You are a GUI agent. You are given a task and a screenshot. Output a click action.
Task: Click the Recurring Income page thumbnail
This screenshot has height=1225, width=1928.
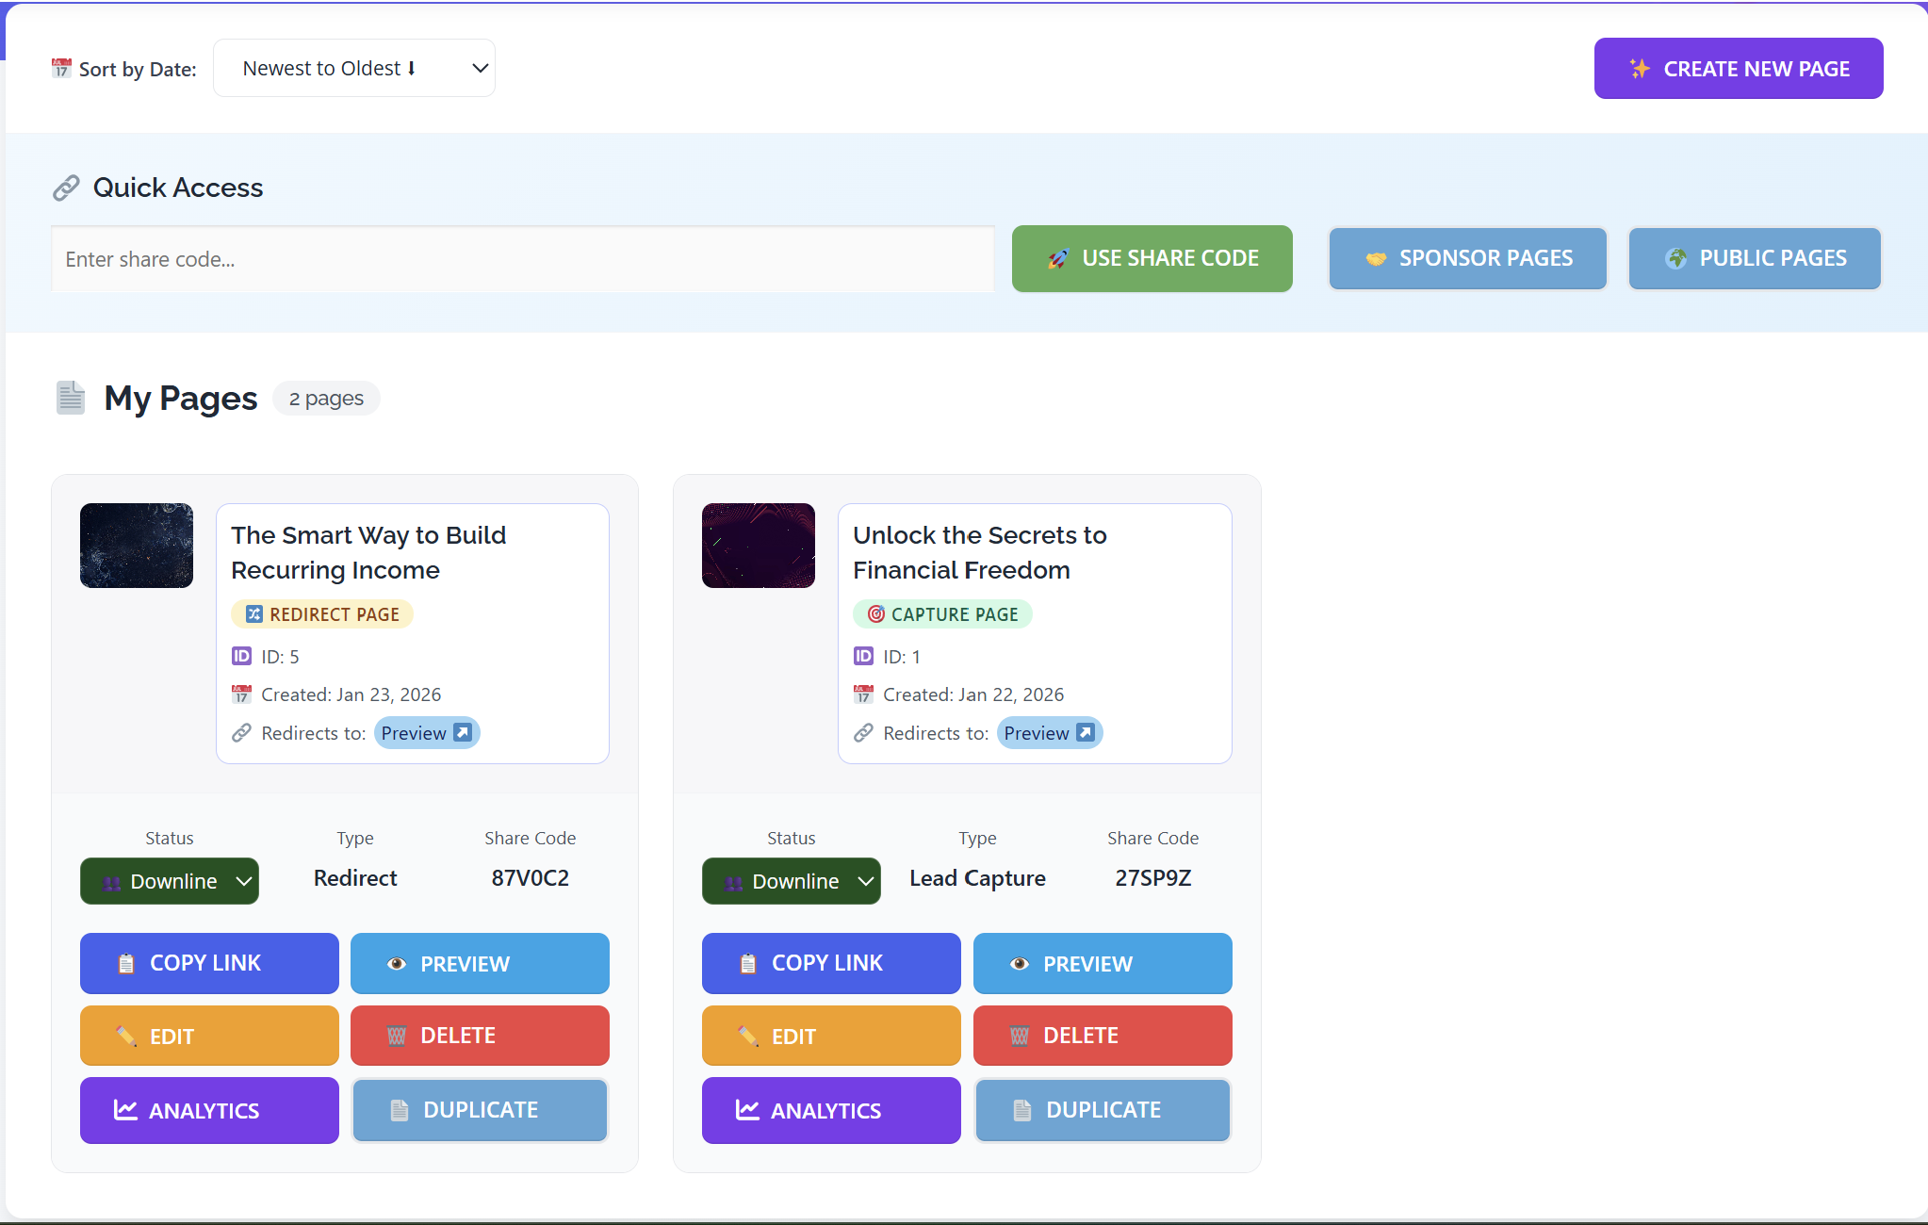tap(137, 546)
